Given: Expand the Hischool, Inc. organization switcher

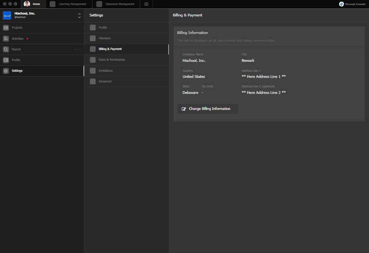Looking at the screenshot, I should pyautogui.click(x=79, y=15).
